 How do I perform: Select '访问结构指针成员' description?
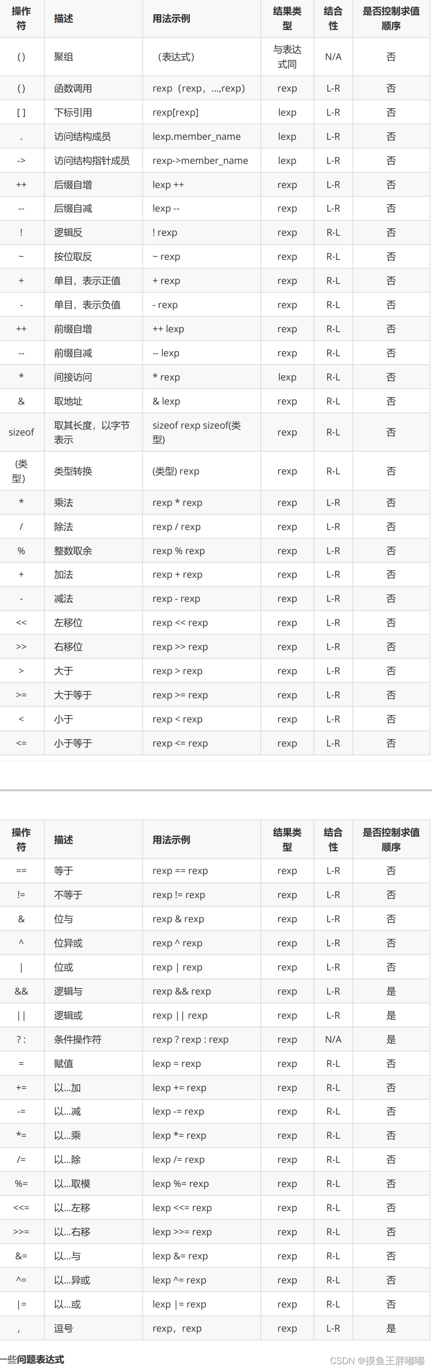[x=92, y=160]
